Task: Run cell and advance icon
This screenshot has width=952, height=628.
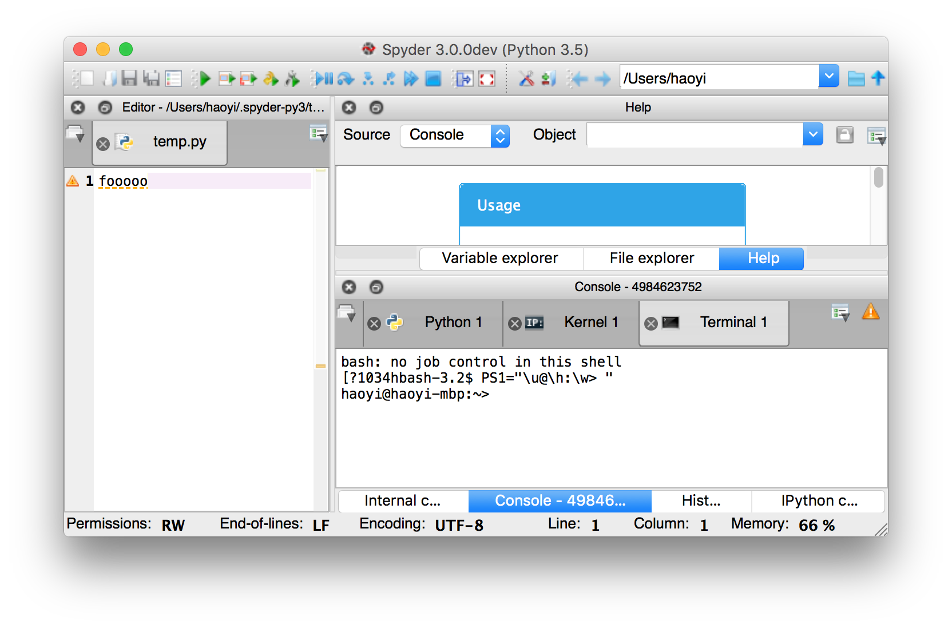Action: click(248, 78)
